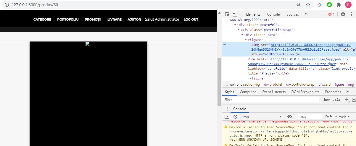Click the zoom magnifier icon in address bar
Image resolution: width=356 pixels, height=146 pixels.
[x=299, y=5]
